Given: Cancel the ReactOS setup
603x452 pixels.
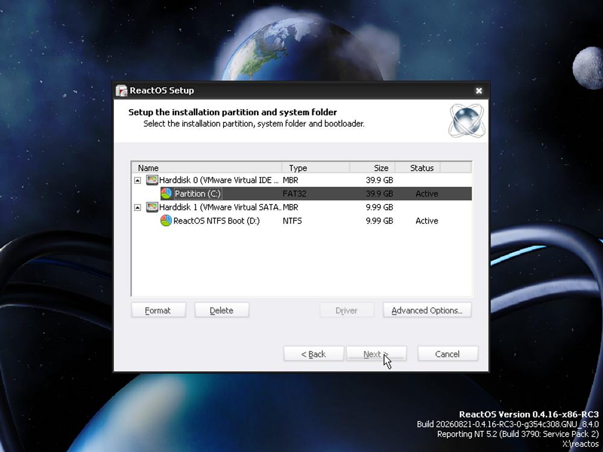Looking at the screenshot, I should (447, 354).
